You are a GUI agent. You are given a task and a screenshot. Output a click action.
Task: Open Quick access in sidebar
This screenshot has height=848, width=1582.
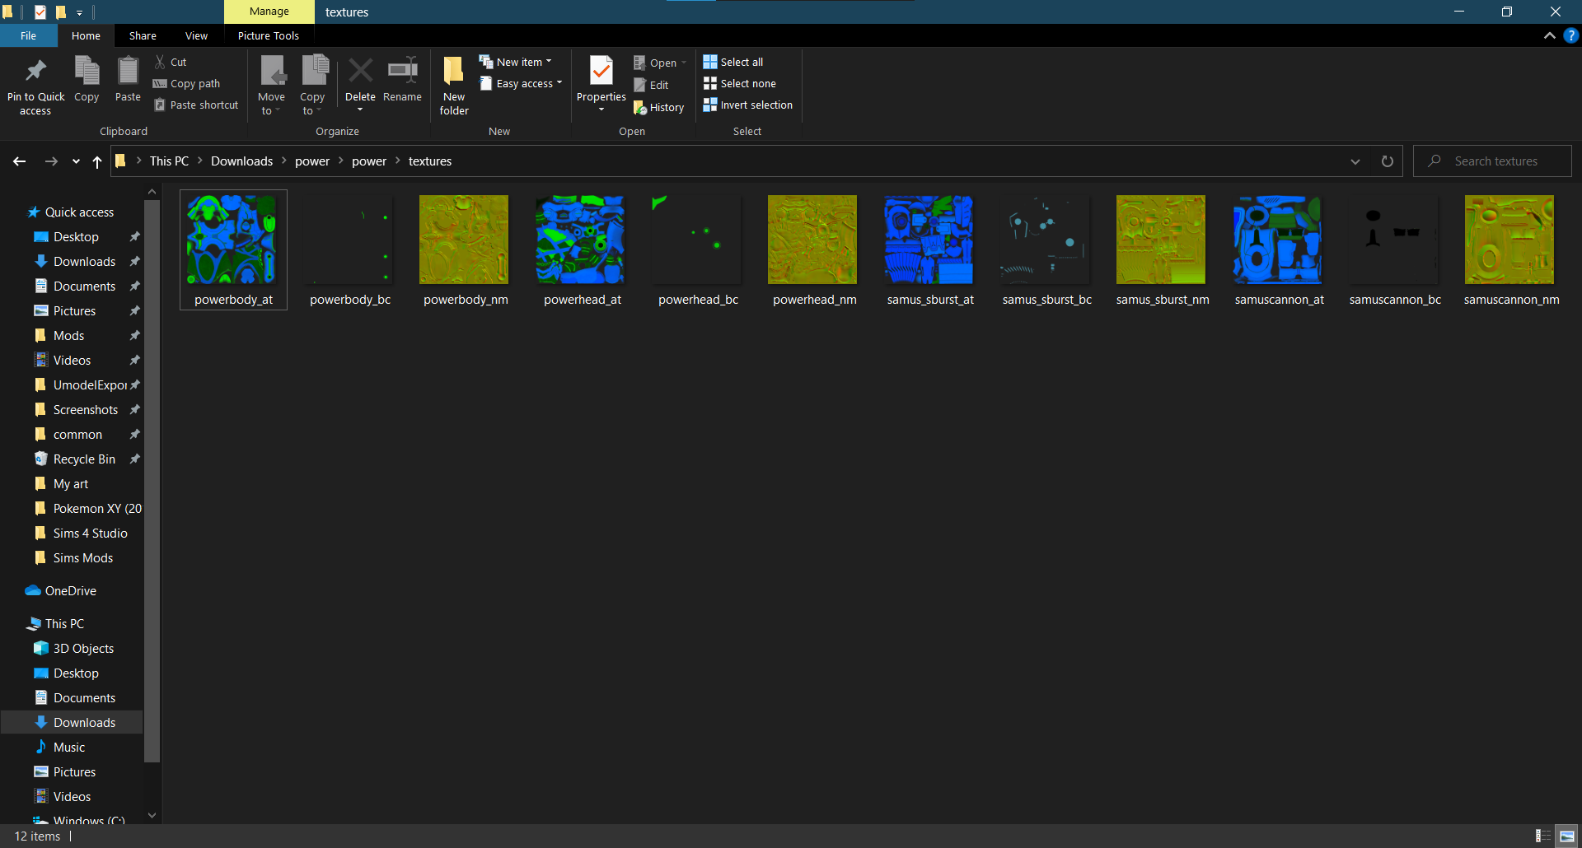[x=79, y=212]
